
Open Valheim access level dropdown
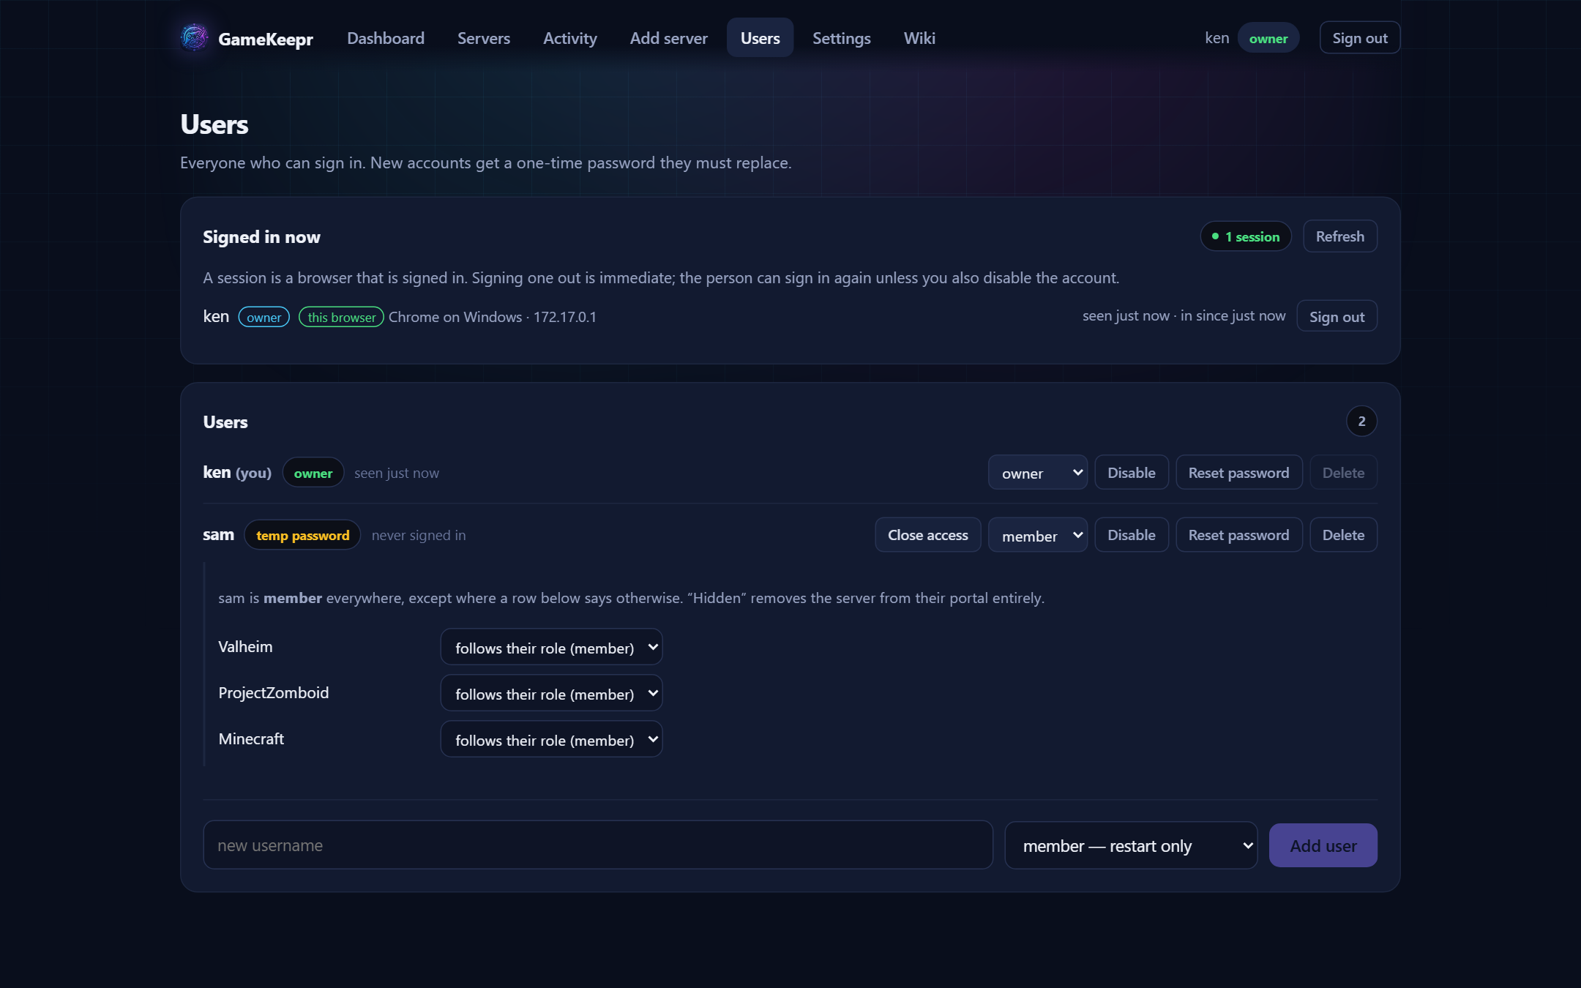point(551,647)
